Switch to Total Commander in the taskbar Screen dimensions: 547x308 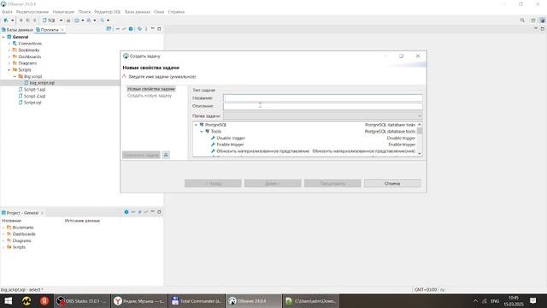click(x=197, y=300)
